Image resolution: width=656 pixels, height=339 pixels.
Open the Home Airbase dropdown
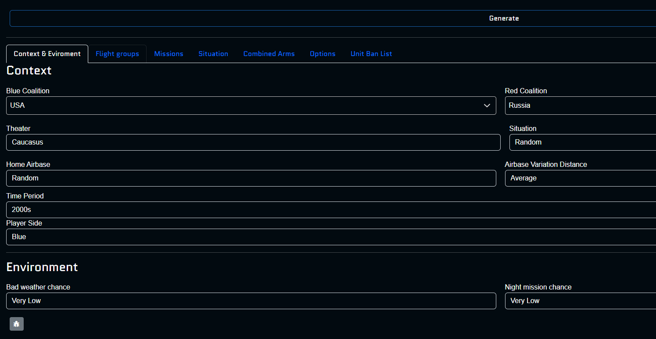251,178
